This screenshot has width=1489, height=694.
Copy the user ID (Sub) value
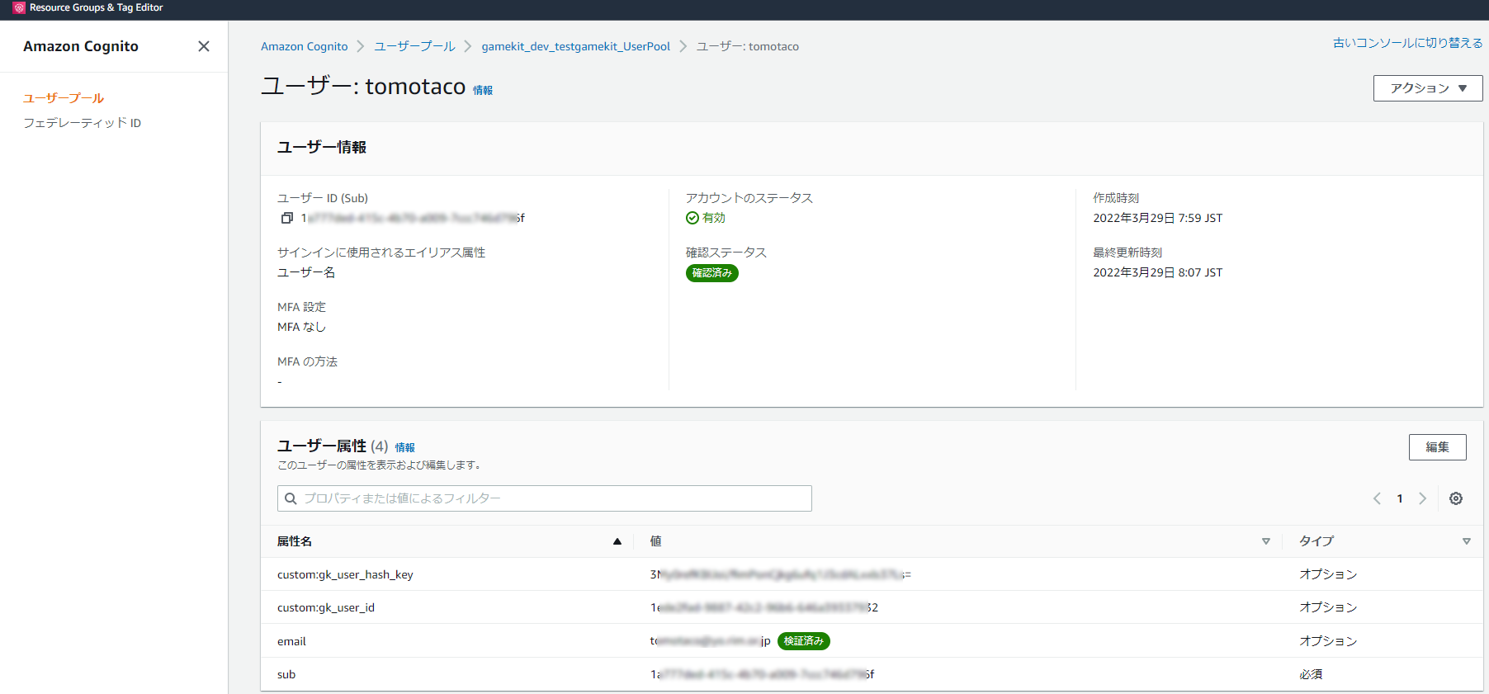286,218
